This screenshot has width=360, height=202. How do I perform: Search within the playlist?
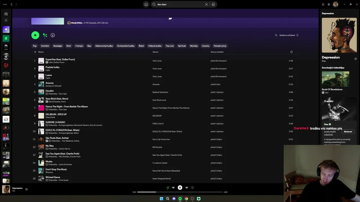(276, 35)
